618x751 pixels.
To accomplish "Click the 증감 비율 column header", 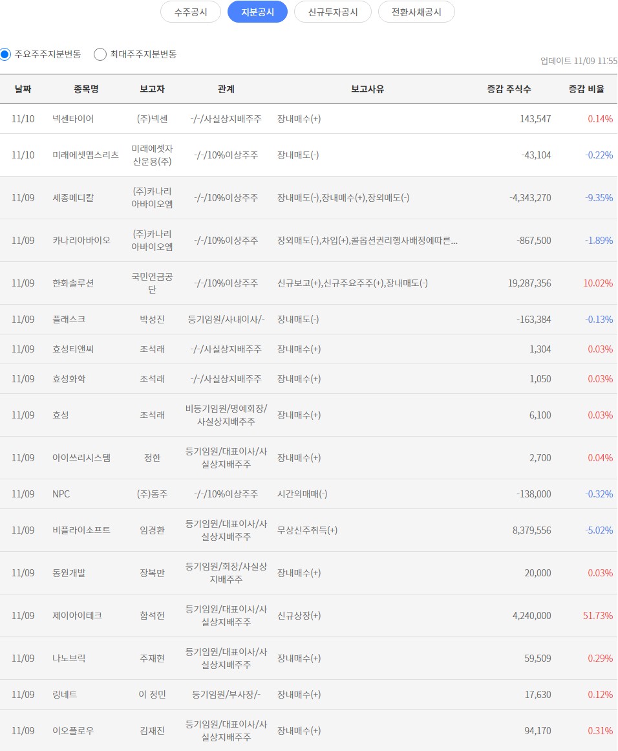I will click(x=586, y=89).
